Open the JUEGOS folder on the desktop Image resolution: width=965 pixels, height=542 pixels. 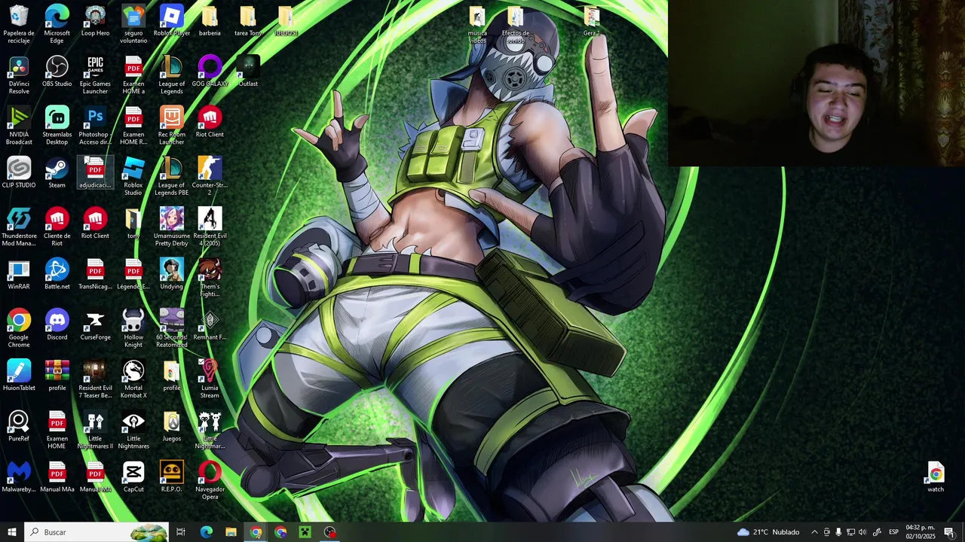click(x=286, y=21)
